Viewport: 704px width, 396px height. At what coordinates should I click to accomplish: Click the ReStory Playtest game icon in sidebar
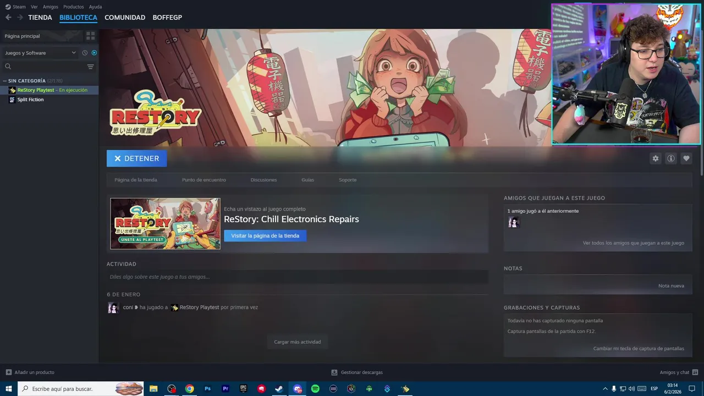point(12,90)
